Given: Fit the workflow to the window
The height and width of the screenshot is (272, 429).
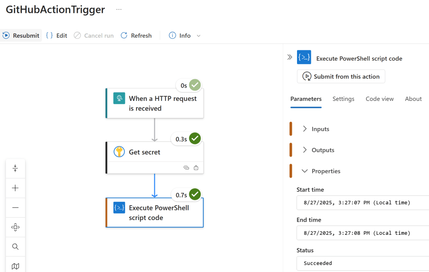Looking at the screenshot, I should (x=16, y=168).
